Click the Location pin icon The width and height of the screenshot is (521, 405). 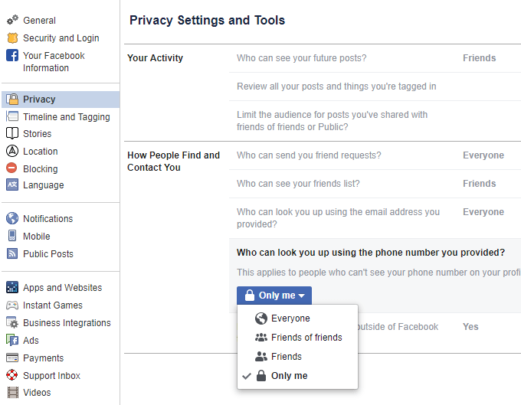[12, 151]
